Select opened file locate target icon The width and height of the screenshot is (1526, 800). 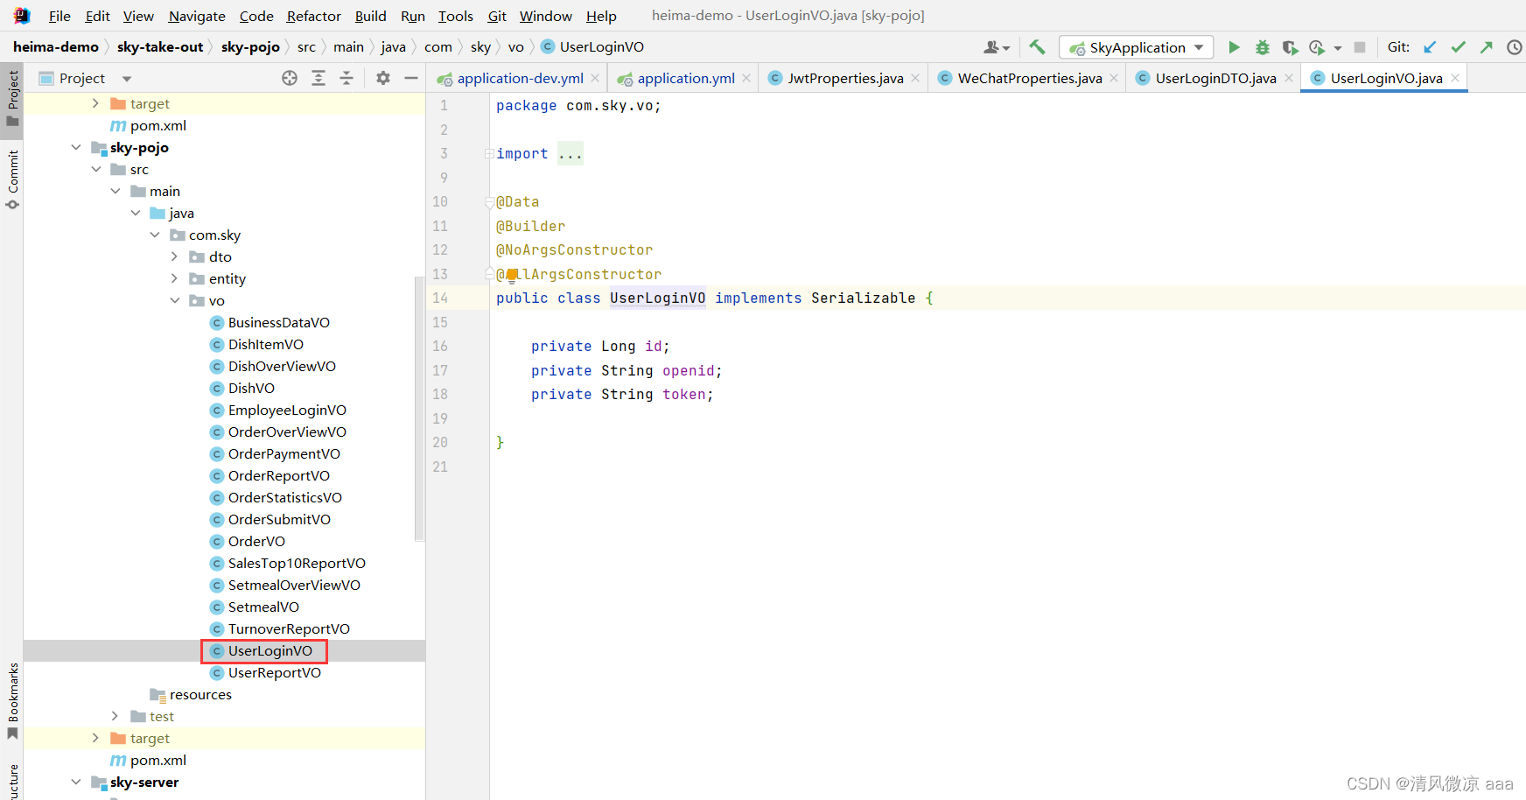coord(290,78)
